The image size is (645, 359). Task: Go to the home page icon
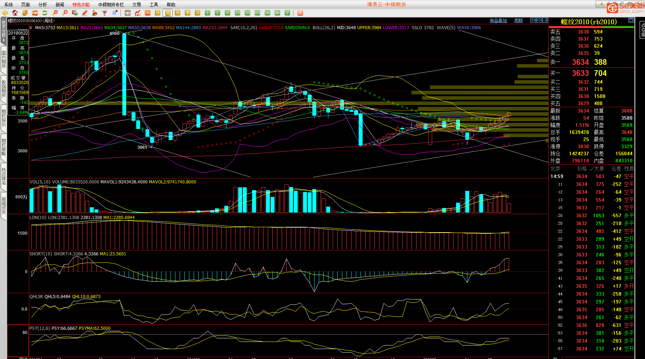coord(15,13)
